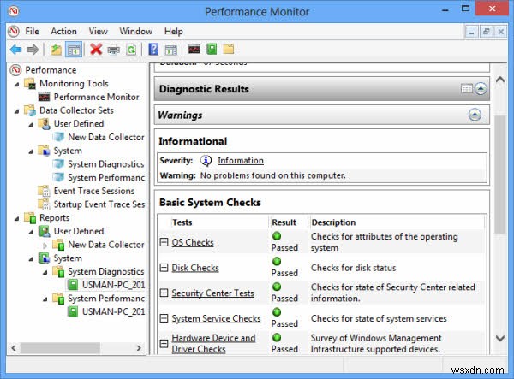Select the Performance root node

pos(51,69)
